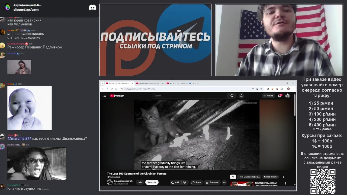This screenshot has width=347, height=195.
Task: Click the discord.gg/uem invite text
Action: tap(26, 9)
